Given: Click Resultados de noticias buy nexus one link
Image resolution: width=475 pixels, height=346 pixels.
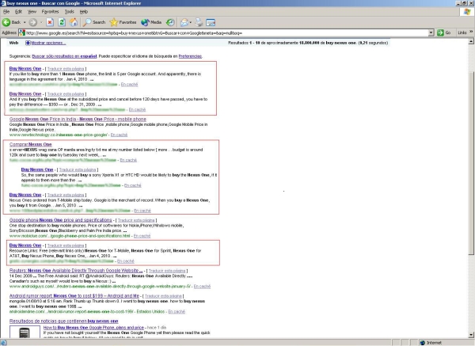Looking at the screenshot, I should pyautogui.click(x=63, y=321).
